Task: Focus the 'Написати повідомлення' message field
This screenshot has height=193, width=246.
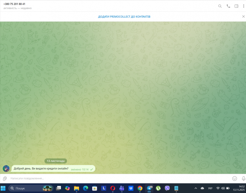Action: pos(119,178)
